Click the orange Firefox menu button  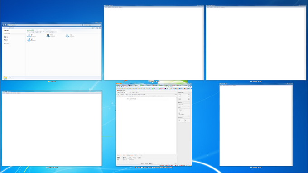[119, 84]
